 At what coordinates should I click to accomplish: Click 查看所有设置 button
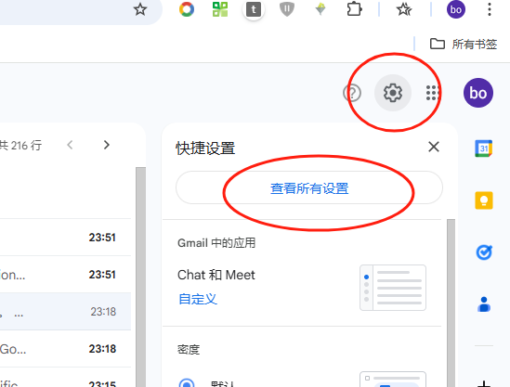[309, 187]
